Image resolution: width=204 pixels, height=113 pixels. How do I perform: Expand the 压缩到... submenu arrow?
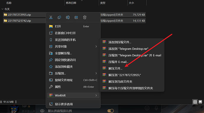click(x=96, y=73)
